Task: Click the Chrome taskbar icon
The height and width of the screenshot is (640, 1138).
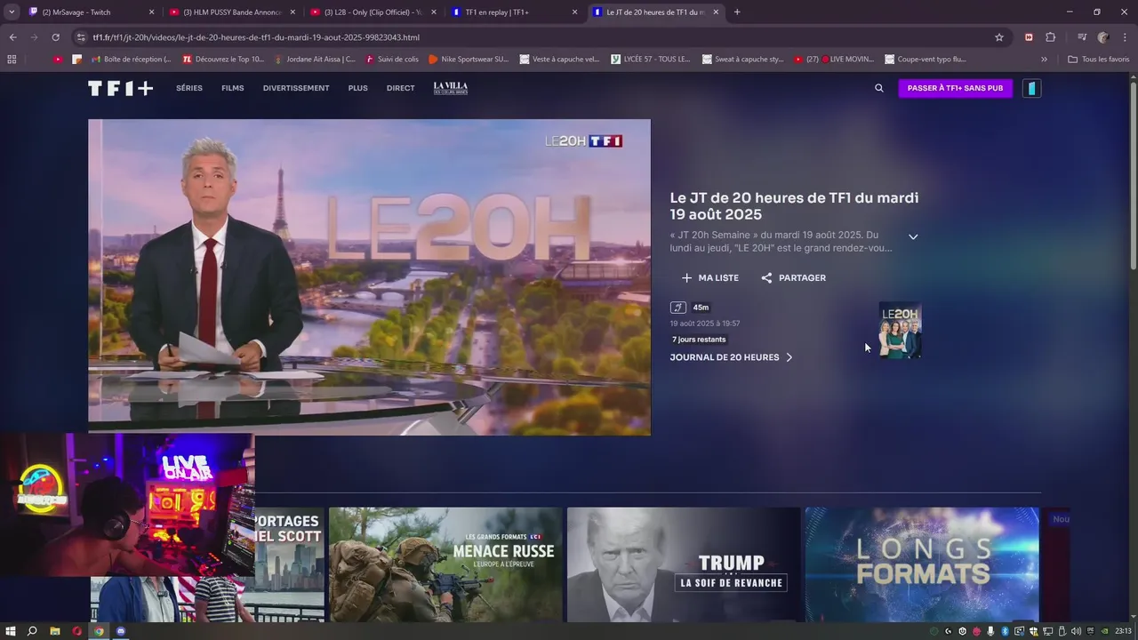Action: tap(100, 631)
